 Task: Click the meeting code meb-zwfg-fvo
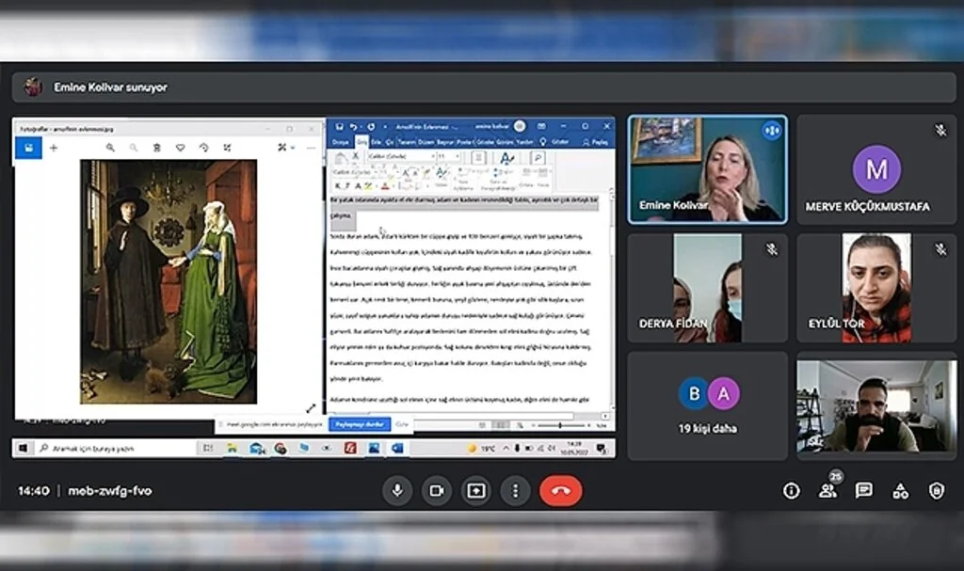point(109,490)
